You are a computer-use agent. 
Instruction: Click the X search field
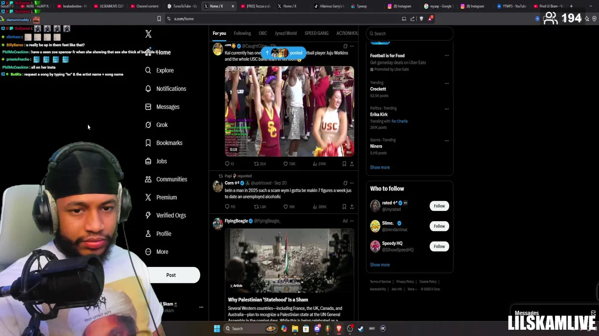pyautogui.click(x=410, y=34)
